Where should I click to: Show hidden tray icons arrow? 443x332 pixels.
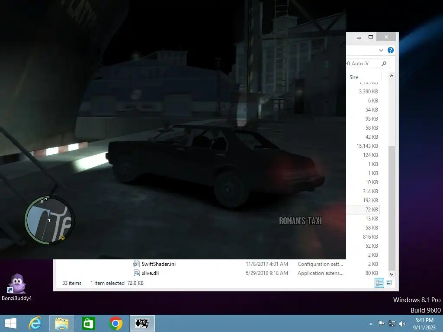(371, 324)
